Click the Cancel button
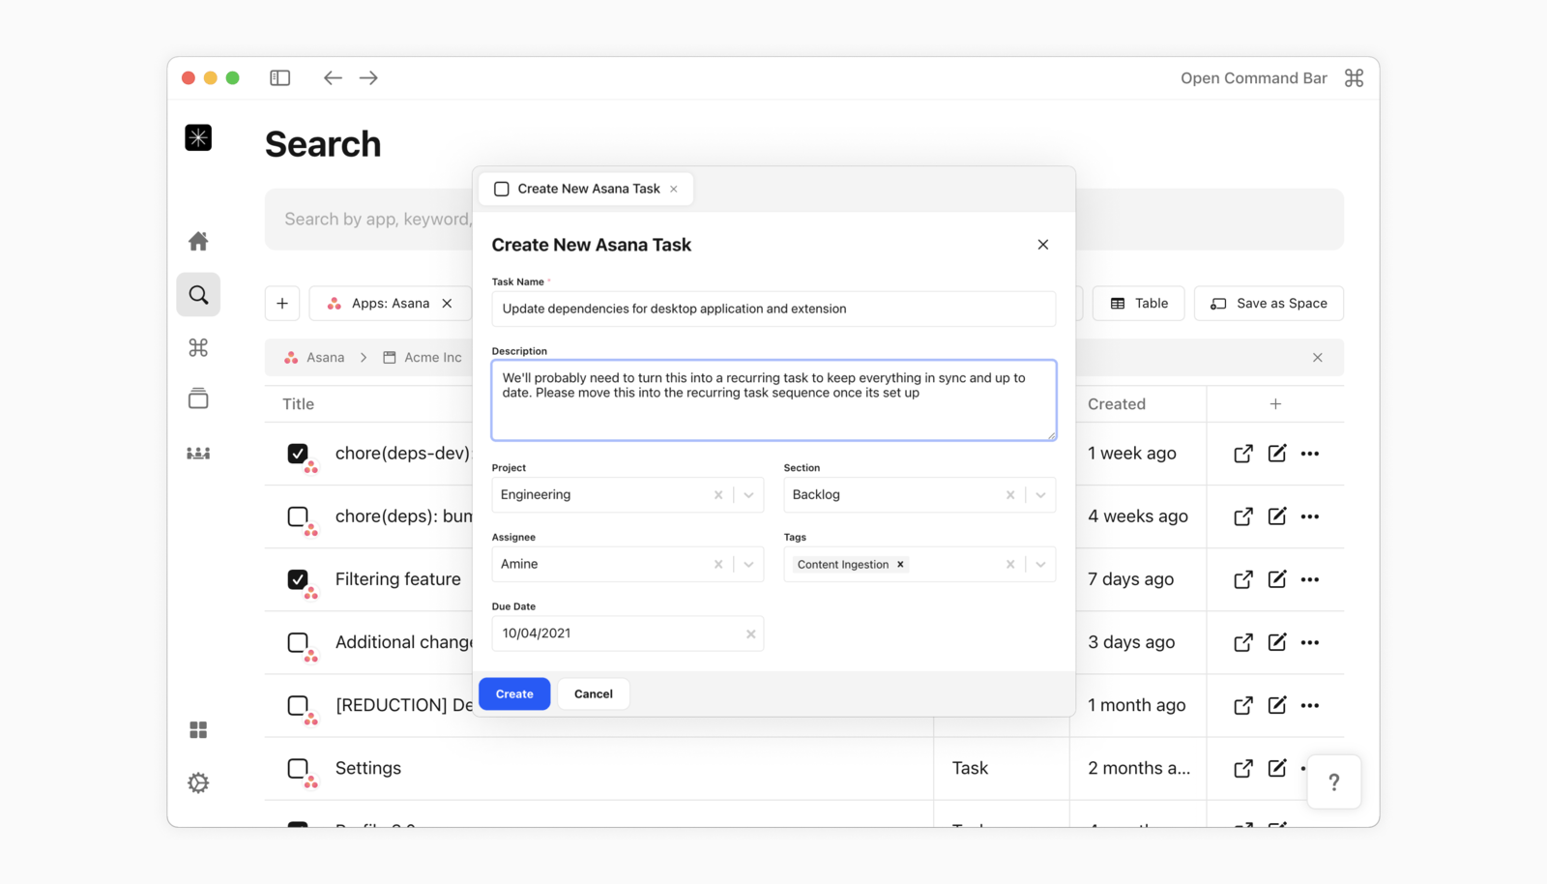Image resolution: width=1547 pixels, height=884 pixels. click(594, 693)
